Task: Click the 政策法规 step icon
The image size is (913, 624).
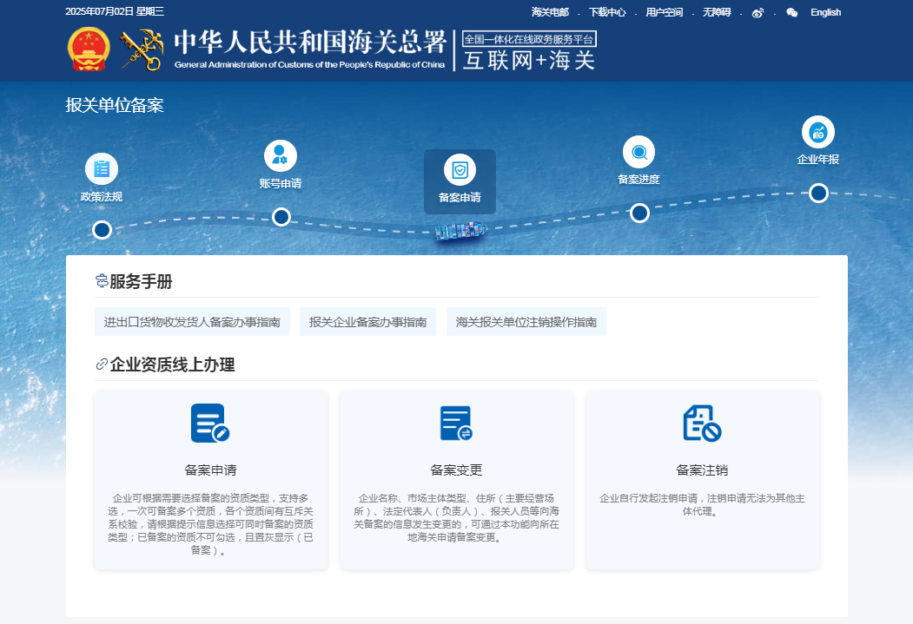Action: pyautogui.click(x=101, y=169)
